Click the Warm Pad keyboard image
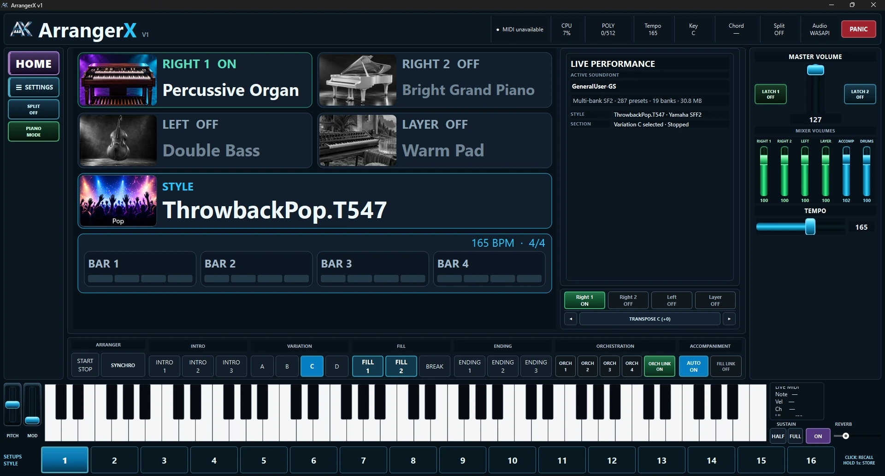Screen dimensions: 885x476 pyautogui.click(x=358, y=141)
